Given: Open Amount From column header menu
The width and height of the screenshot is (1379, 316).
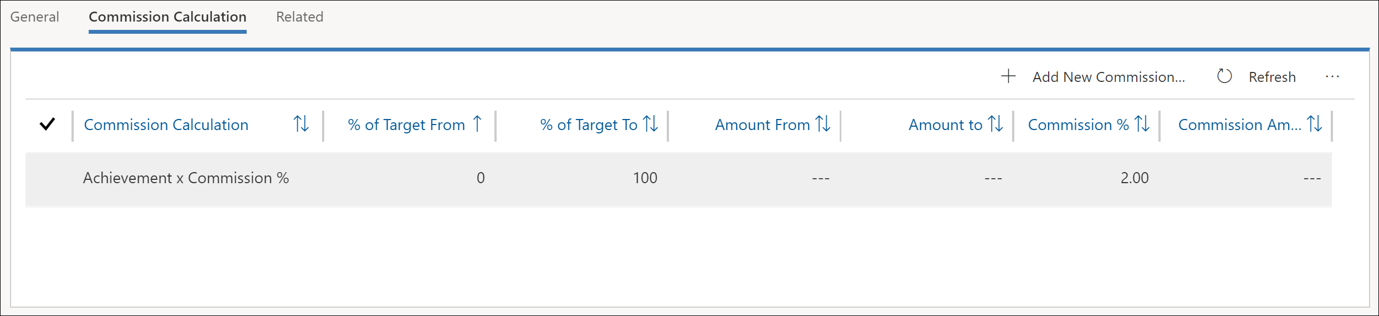Looking at the screenshot, I should coord(762,125).
